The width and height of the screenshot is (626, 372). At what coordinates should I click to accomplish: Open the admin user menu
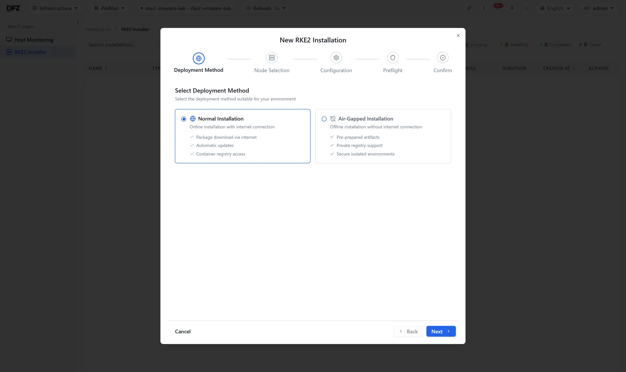599,8
